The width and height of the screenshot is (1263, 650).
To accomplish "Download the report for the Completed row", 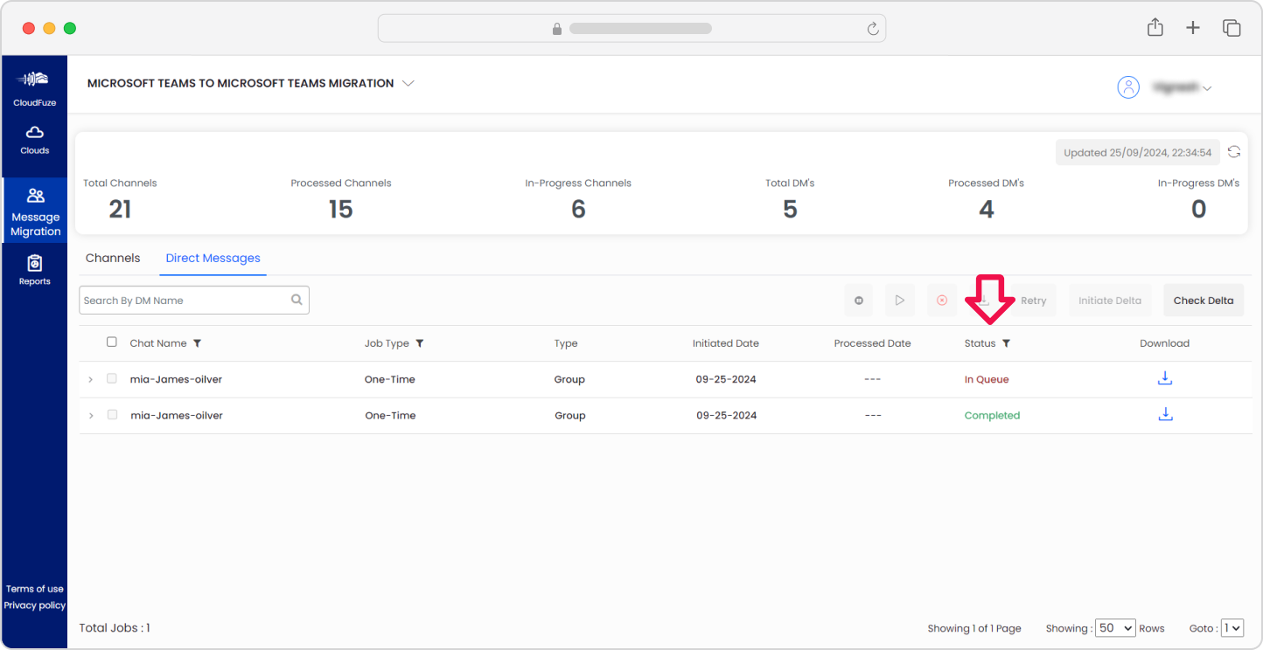I will click(1164, 414).
